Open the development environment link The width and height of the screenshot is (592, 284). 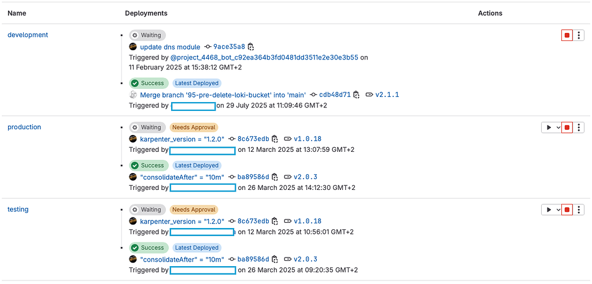[28, 35]
